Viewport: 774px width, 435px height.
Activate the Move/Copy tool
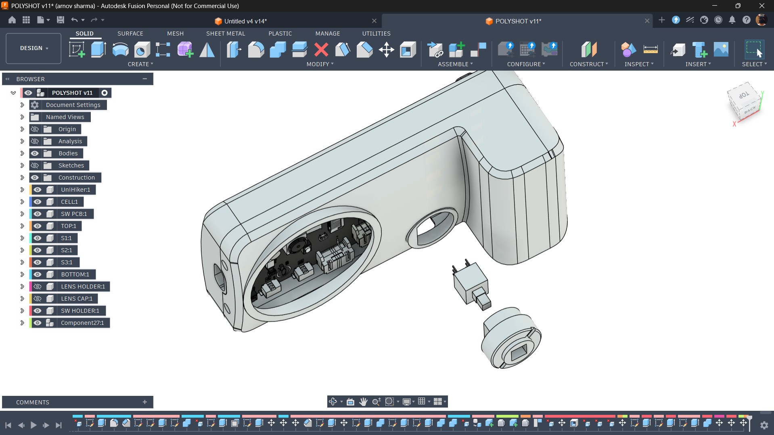386,50
